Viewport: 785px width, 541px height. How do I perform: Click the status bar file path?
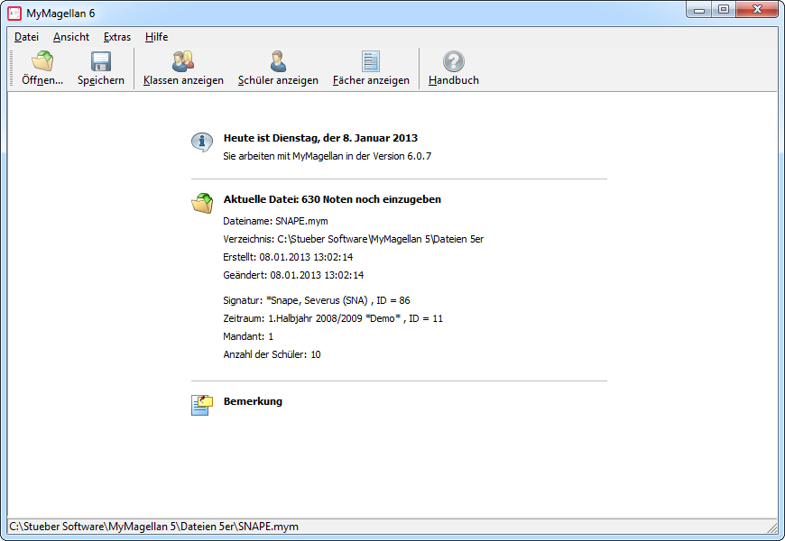(x=153, y=527)
